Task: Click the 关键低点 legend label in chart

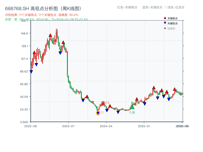Action: pos(173,23)
